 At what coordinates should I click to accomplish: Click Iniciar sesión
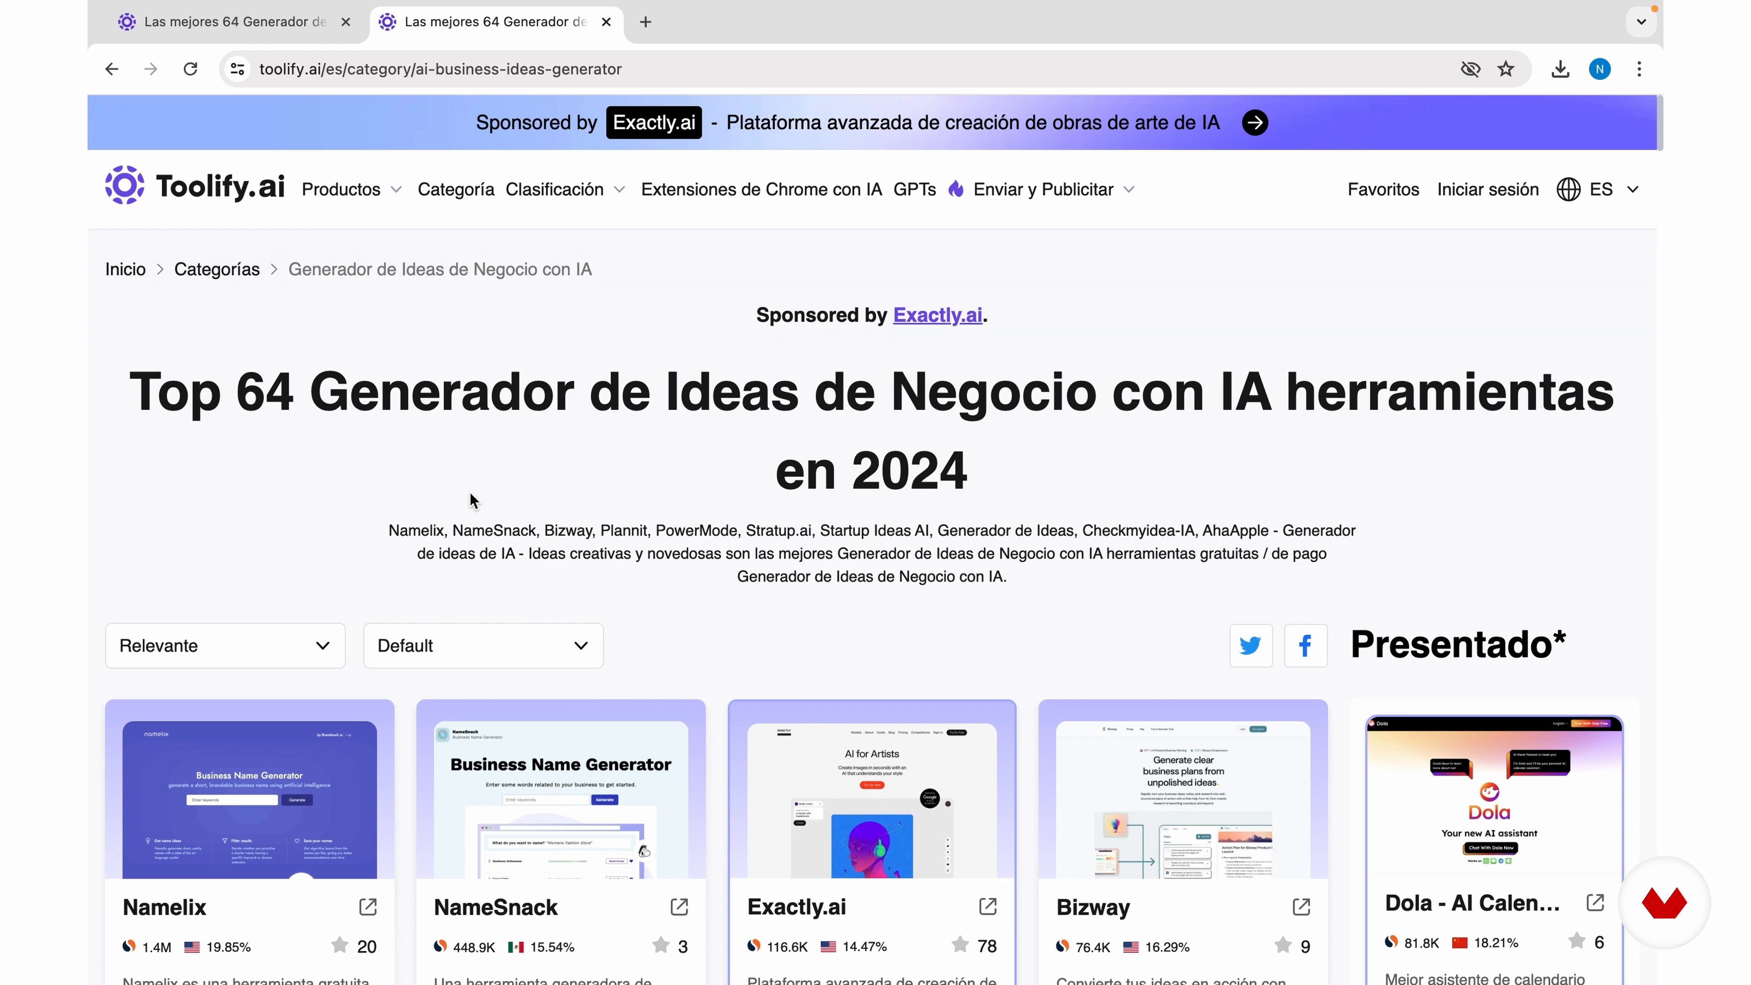1487,189
